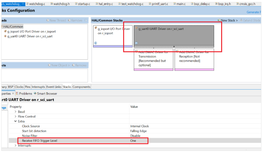Expand the Flow Control property group
Screen dimensions: 263x154
point(16,116)
